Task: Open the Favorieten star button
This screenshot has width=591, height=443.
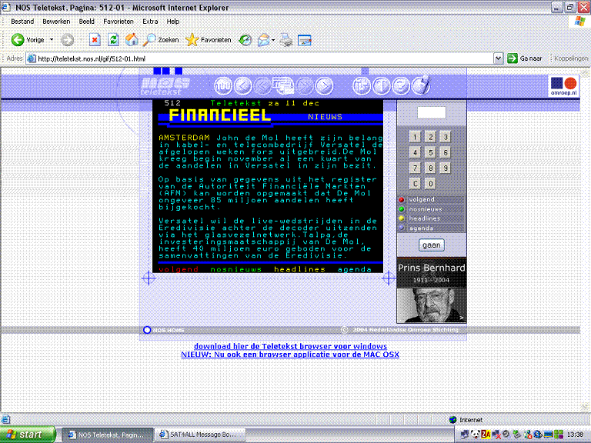Action: pos(209,39)
